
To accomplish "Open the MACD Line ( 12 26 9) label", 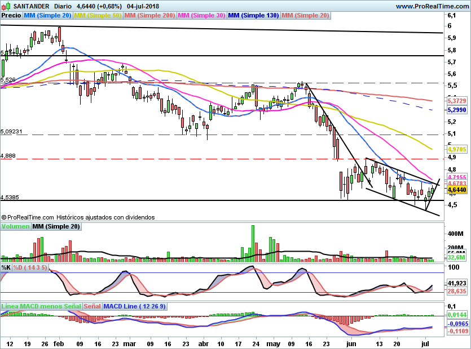I will 134,306.
